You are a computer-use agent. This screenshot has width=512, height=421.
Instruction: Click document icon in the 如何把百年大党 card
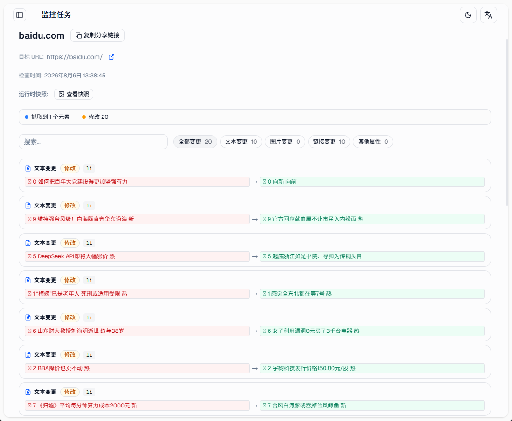click(x=28, y=168)
